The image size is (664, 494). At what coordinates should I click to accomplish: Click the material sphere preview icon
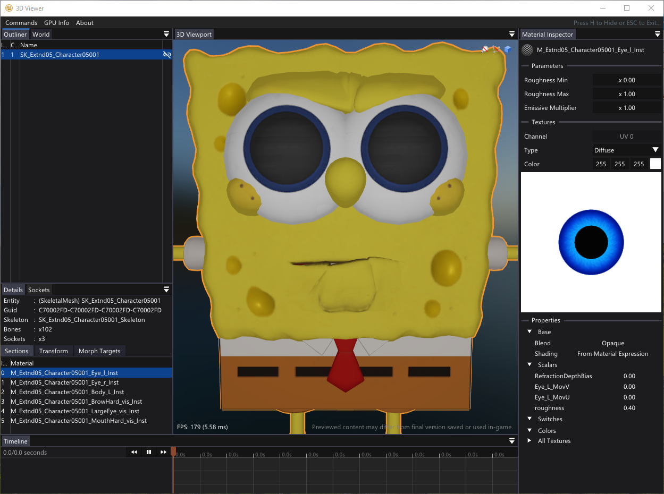pyautogui.click(x=527, y=50)
